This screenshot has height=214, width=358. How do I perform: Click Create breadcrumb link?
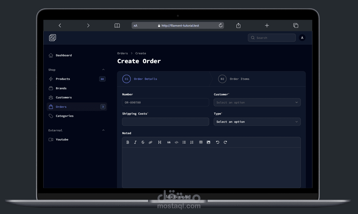click(x=141, y=53)
